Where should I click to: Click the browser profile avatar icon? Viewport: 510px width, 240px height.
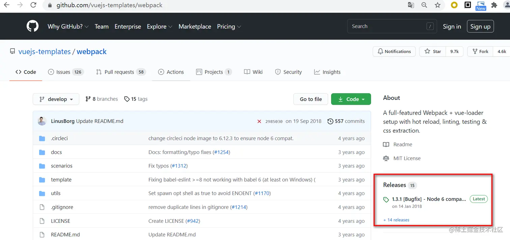coord(507,5)
